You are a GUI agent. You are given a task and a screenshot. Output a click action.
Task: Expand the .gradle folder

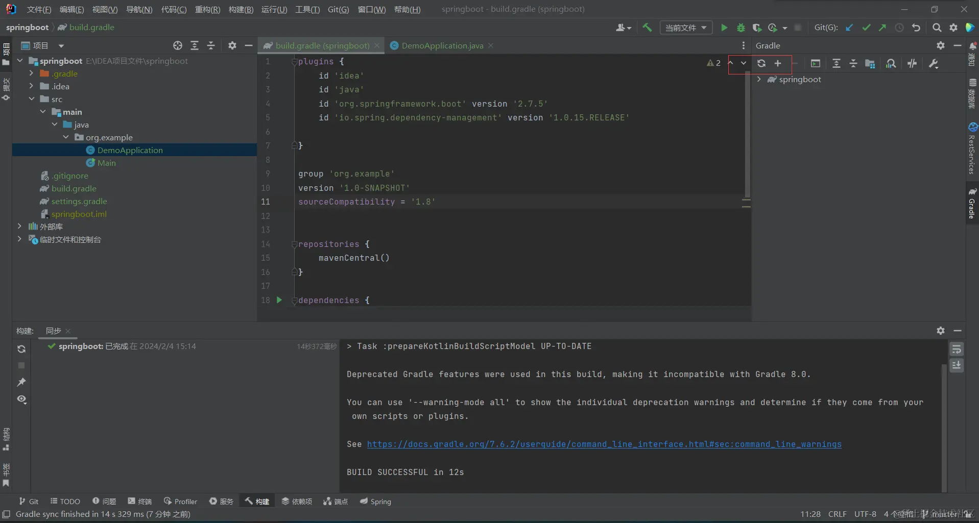32,73
